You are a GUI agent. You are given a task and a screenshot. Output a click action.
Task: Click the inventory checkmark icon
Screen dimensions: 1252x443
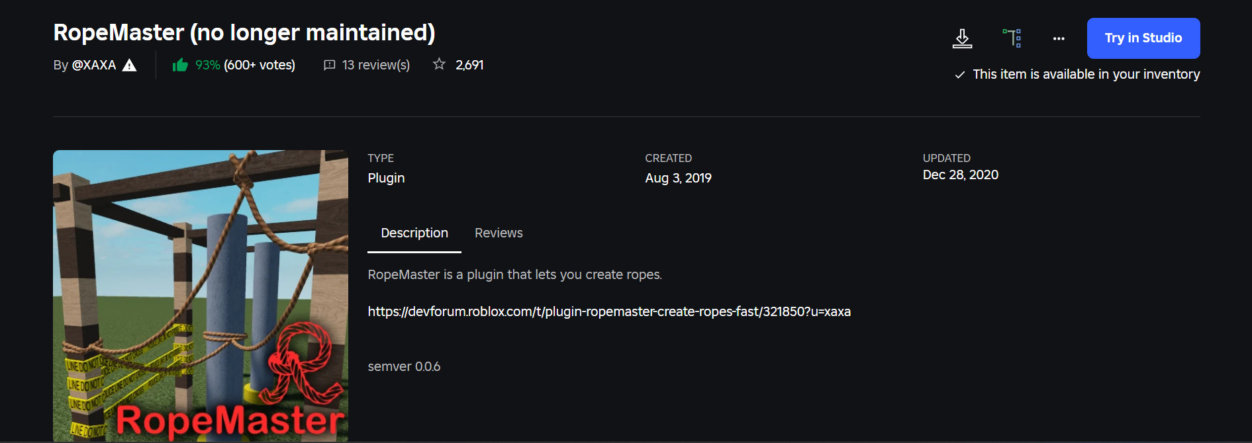click(x=960, y=75)
